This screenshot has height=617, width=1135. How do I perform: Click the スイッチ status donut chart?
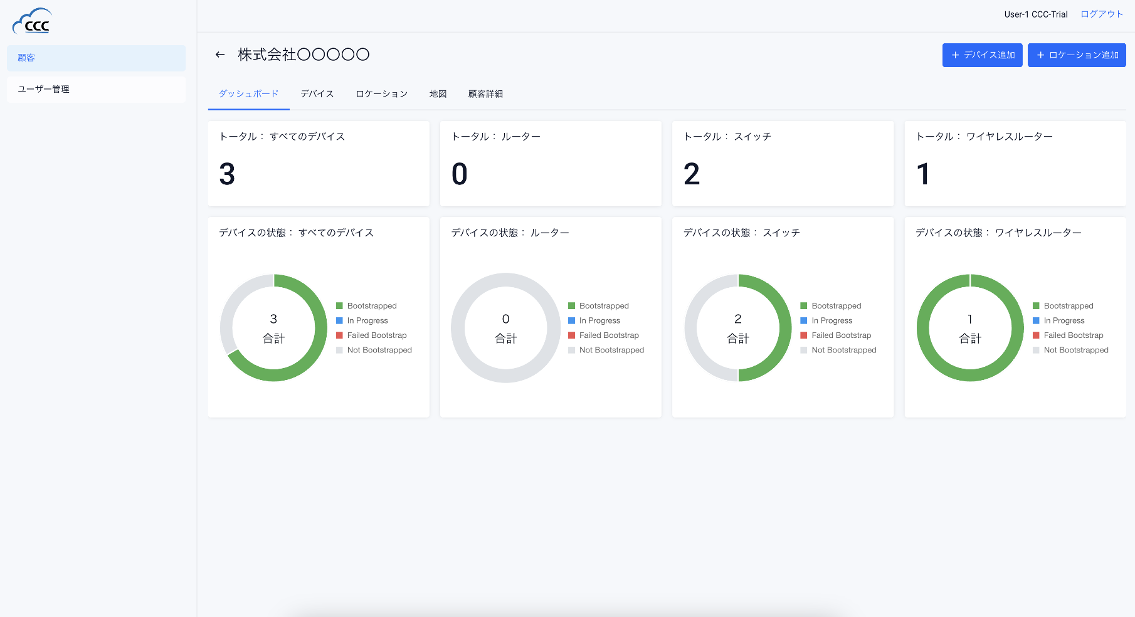[x=738, y=328]
